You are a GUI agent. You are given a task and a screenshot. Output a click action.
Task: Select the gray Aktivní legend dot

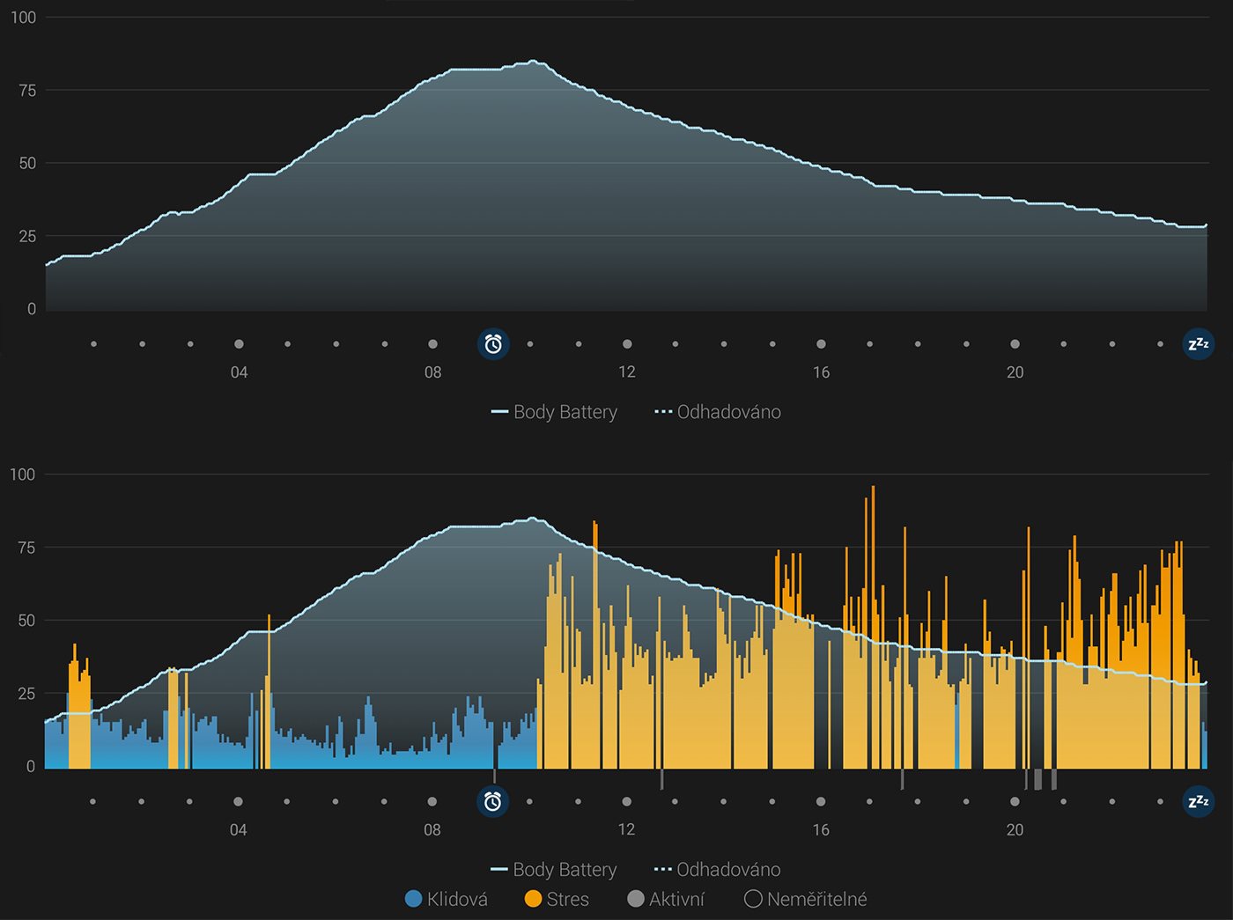pos(636,899)
